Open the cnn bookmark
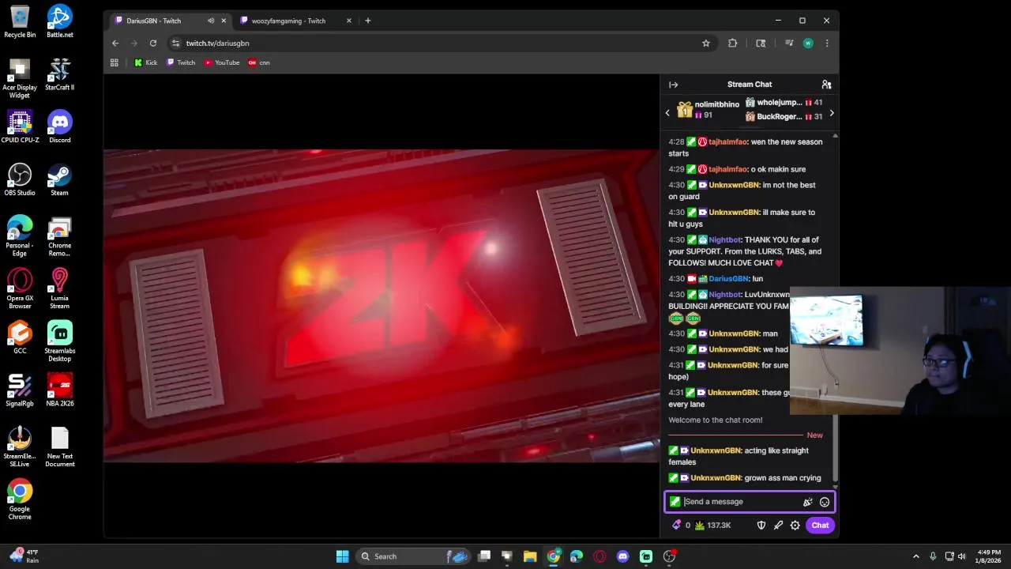This screenshot has height=569, width=1011. click(259, 62)
